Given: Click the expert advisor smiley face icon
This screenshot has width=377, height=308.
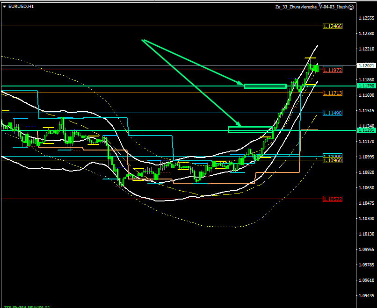Looking at the screenshot, I should pos(351,7).
